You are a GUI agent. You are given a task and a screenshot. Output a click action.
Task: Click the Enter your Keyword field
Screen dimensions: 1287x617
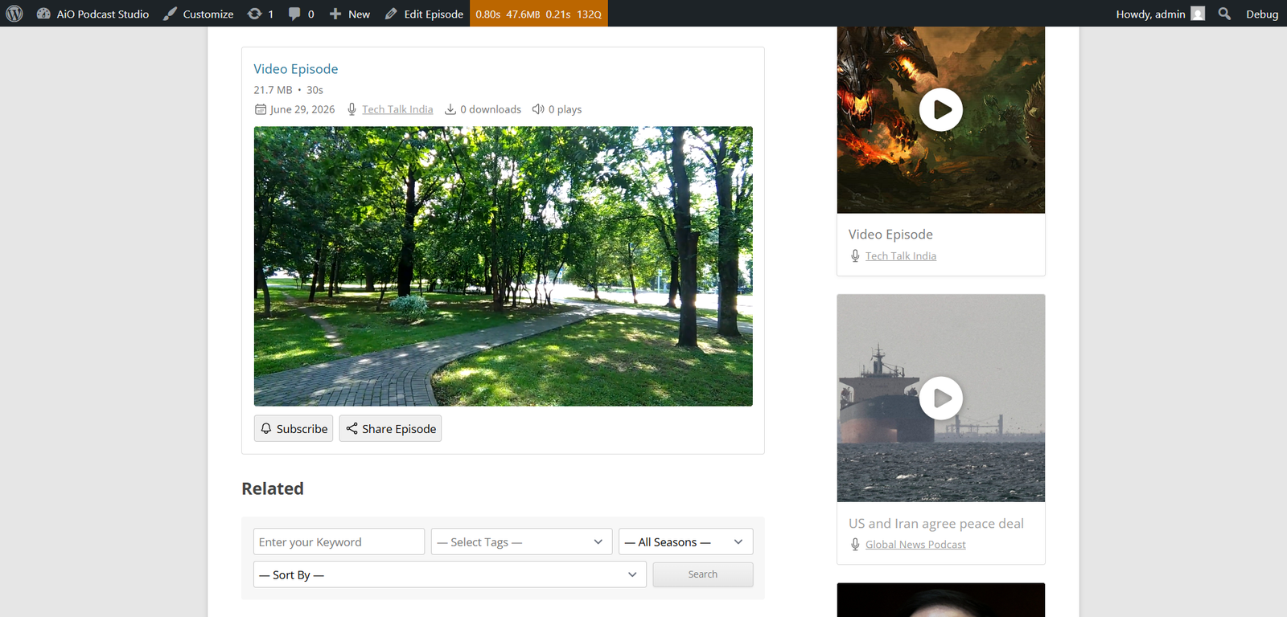coord(339,541)
